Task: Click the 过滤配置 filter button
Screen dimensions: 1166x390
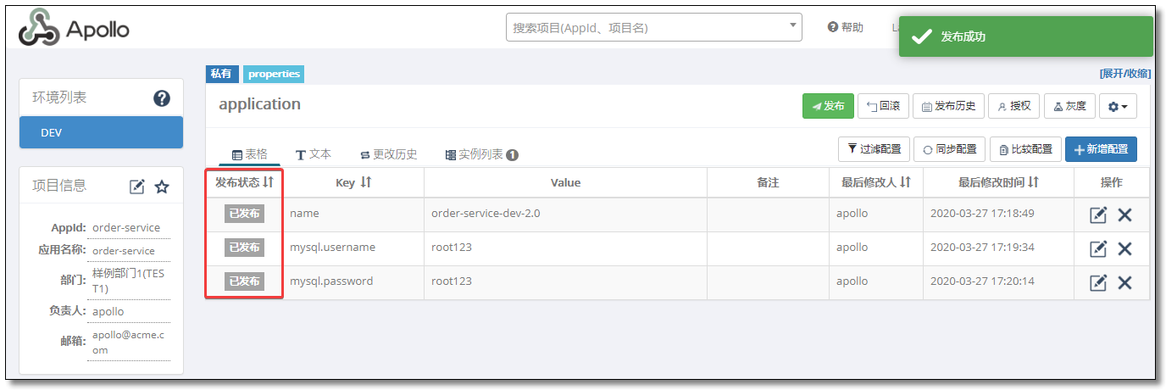Action: point(874,149)
